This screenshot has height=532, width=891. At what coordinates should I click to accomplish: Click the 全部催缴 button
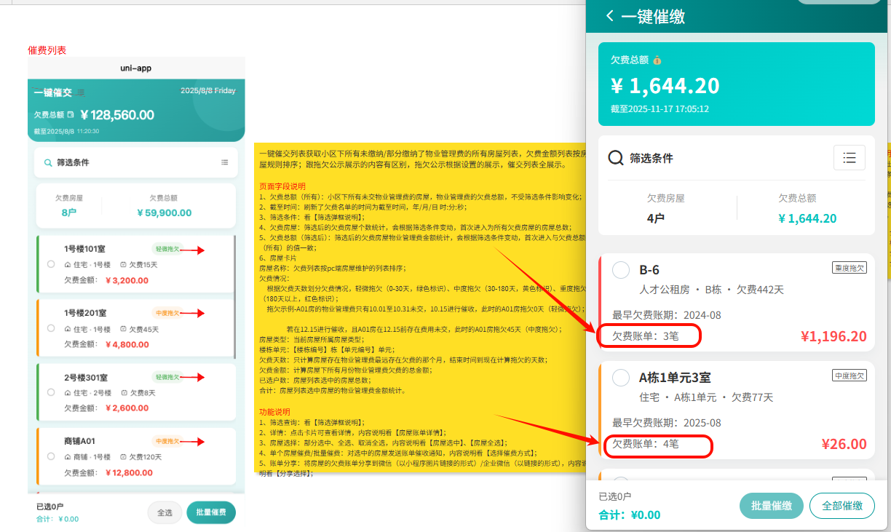coord(841,506)
